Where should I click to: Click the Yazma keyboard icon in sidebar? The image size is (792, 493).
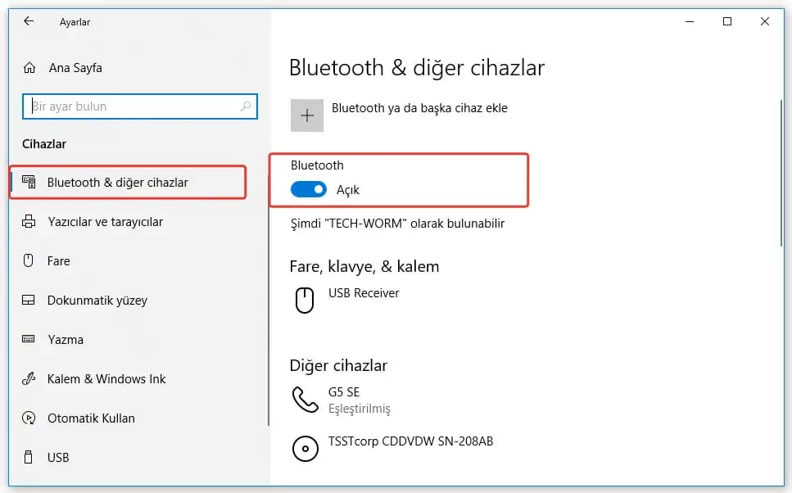[28, 339]
